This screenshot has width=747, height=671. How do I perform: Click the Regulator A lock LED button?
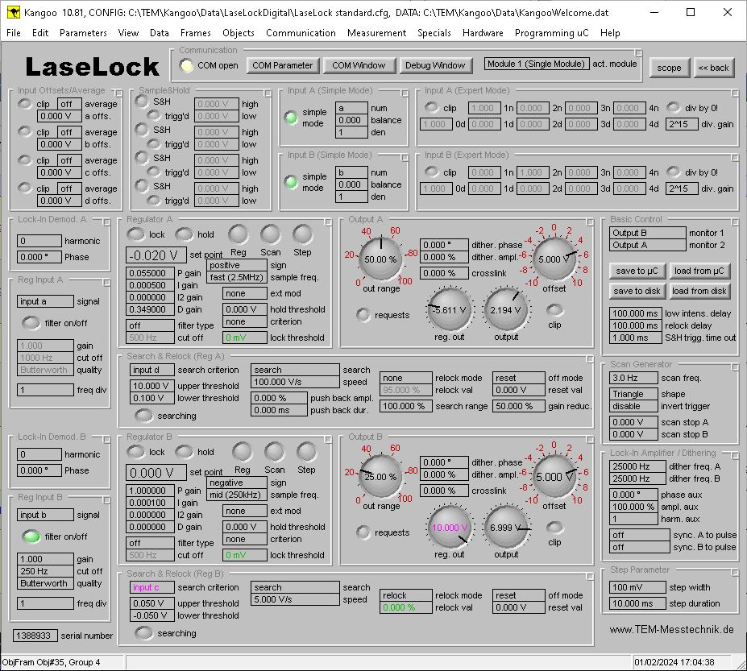[x=136, y=234]
